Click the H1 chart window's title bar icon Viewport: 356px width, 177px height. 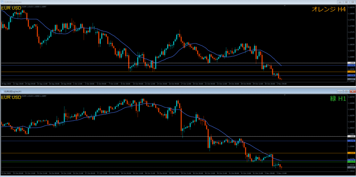click(x=2, y=91)
